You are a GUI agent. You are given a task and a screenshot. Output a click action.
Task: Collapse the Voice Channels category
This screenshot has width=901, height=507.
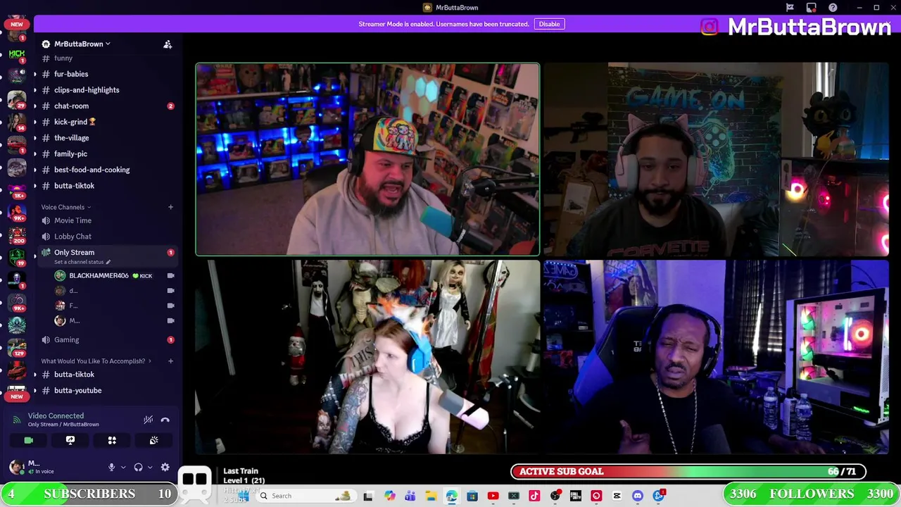(65, 207)
